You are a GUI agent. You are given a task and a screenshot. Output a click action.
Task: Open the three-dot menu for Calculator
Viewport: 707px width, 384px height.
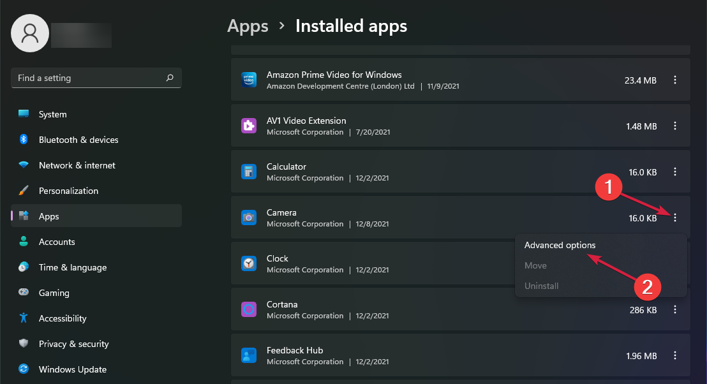click(675, 172)
